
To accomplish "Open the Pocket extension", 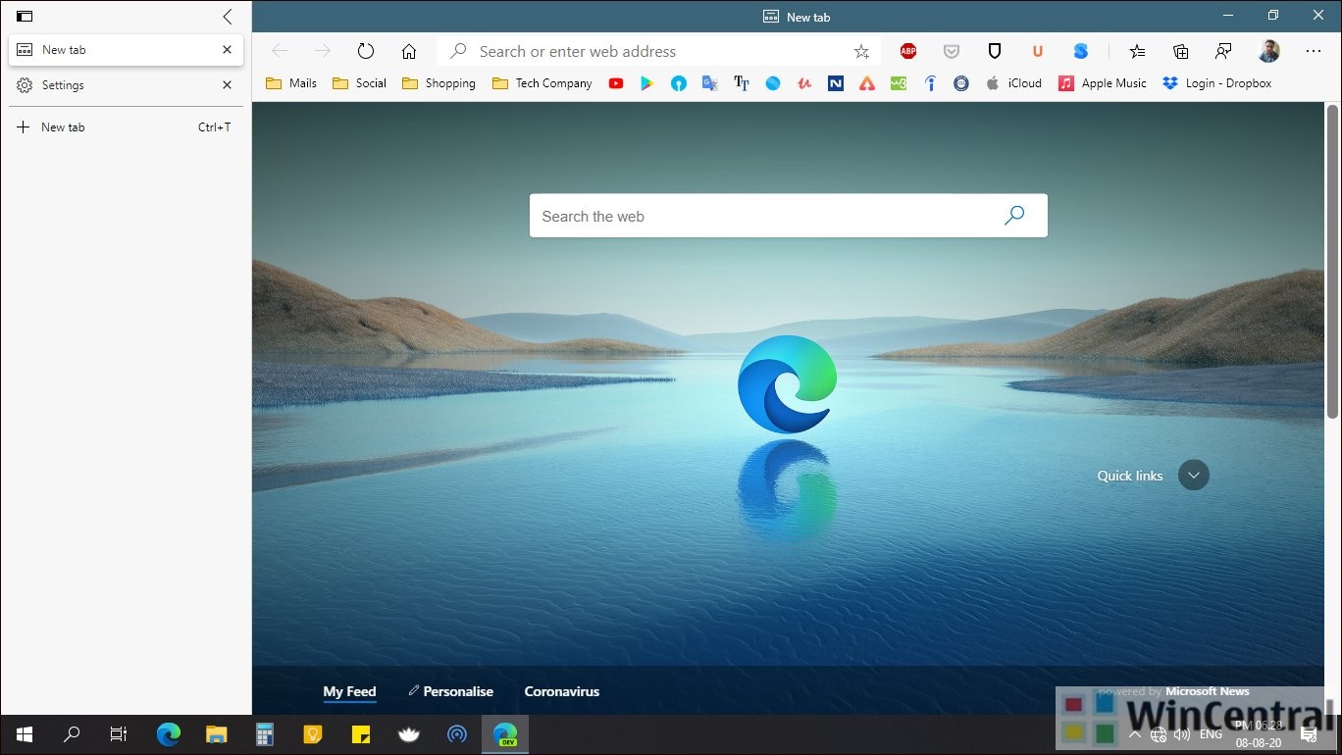I will (952, 52).
